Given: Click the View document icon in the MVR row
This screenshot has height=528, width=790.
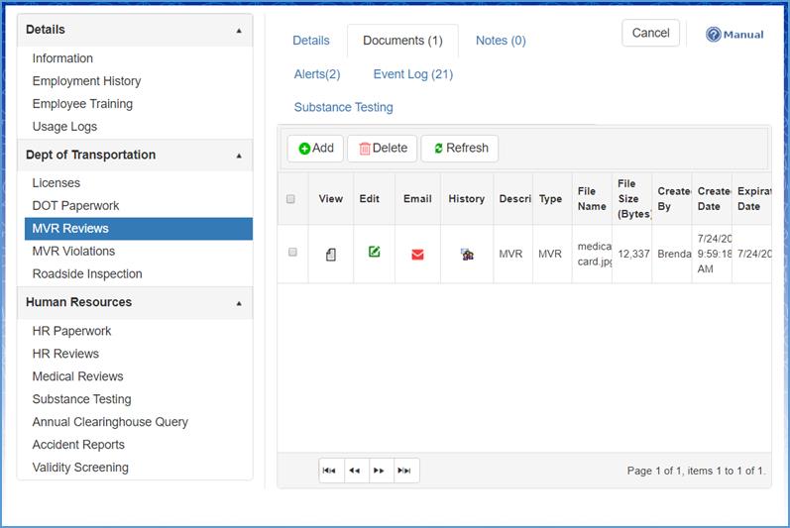Looking at the screenshot, I should click(x=331, y=255).
